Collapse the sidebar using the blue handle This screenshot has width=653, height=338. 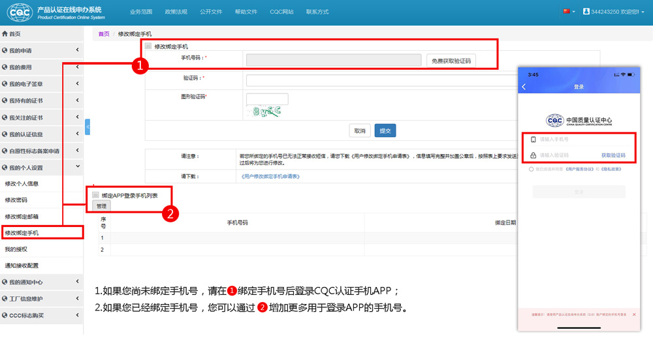(x=88, y=126)
